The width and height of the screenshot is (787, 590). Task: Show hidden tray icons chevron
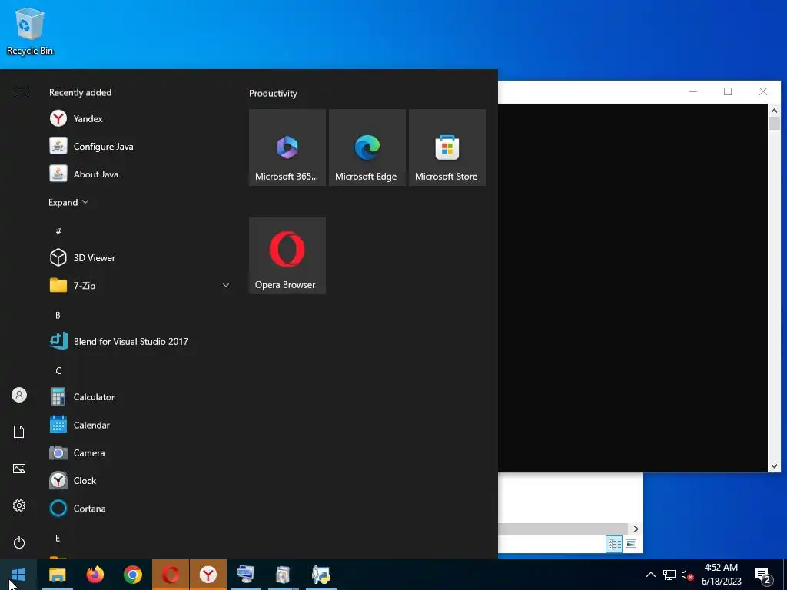[650, 575]
